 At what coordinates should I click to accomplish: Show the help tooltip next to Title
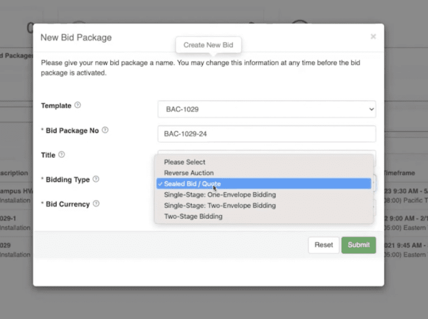point(62,155)
